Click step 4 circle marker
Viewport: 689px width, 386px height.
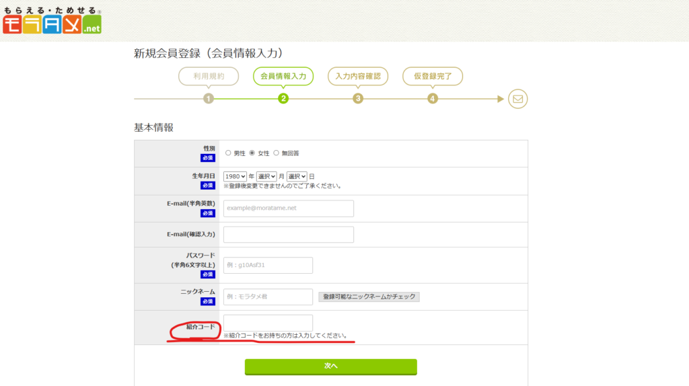point(433,99)
